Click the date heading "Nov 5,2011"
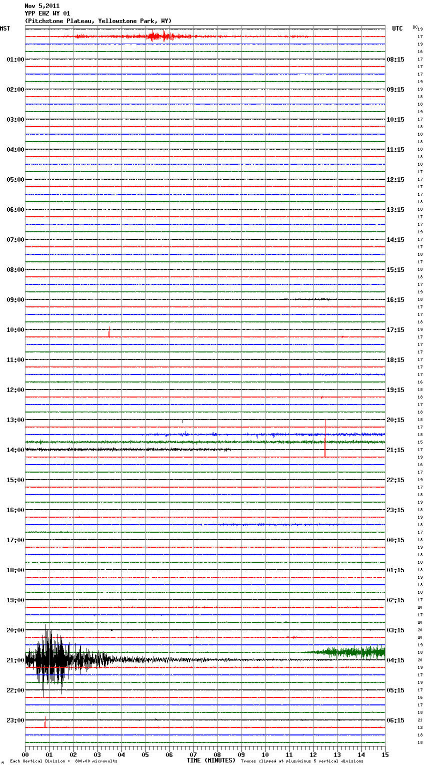This screenshot has height=768, width=425. 42,6
